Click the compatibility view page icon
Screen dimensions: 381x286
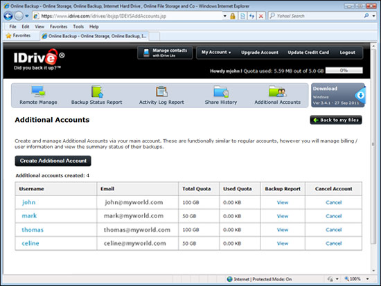point(242,16)
